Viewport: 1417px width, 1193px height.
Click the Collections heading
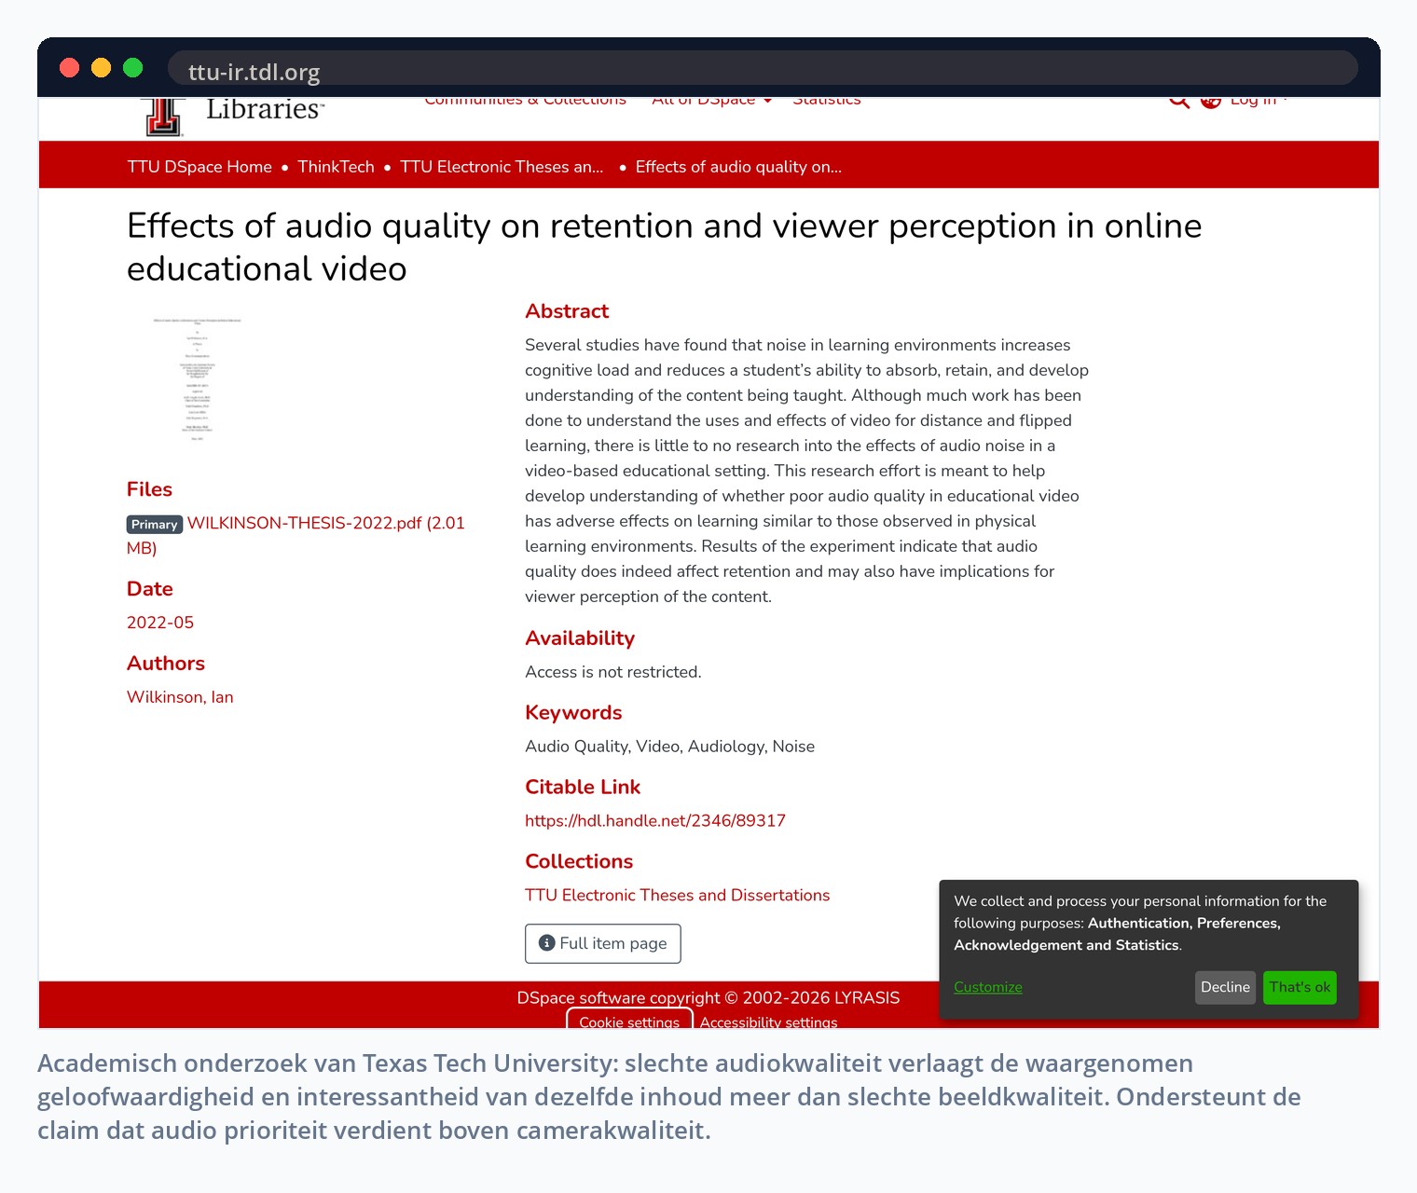point(579,862)
